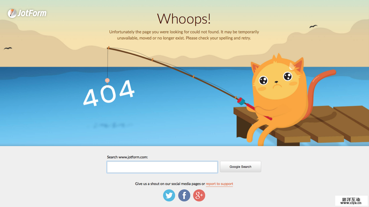Click the bird near the top right

pyautogui.click(x=313, y=26)
